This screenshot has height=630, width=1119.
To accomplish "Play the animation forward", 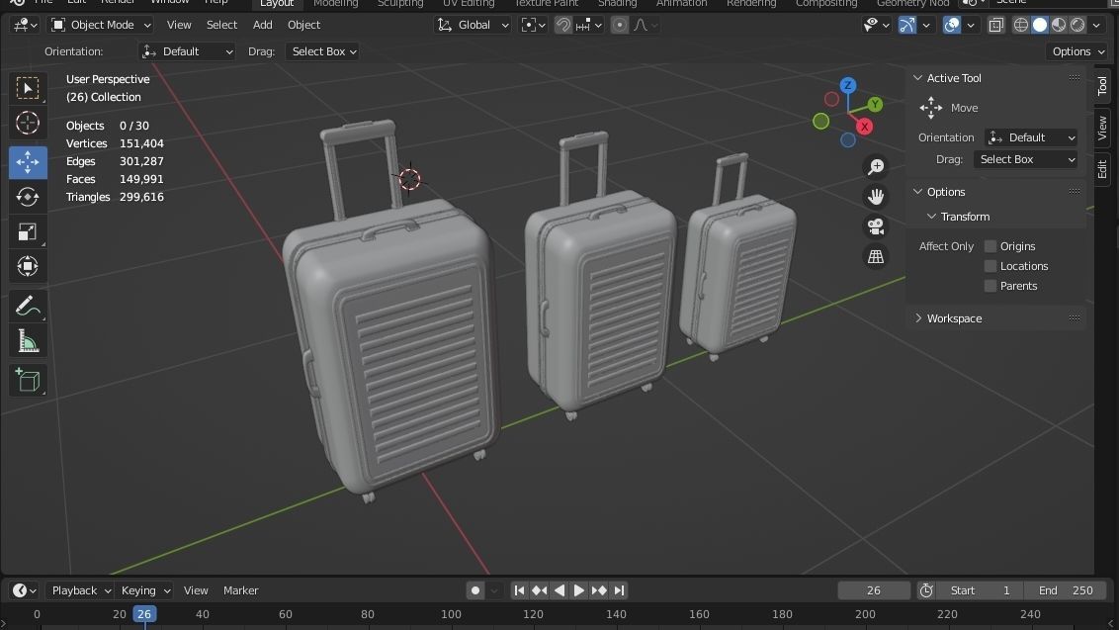I will (578, 590).
